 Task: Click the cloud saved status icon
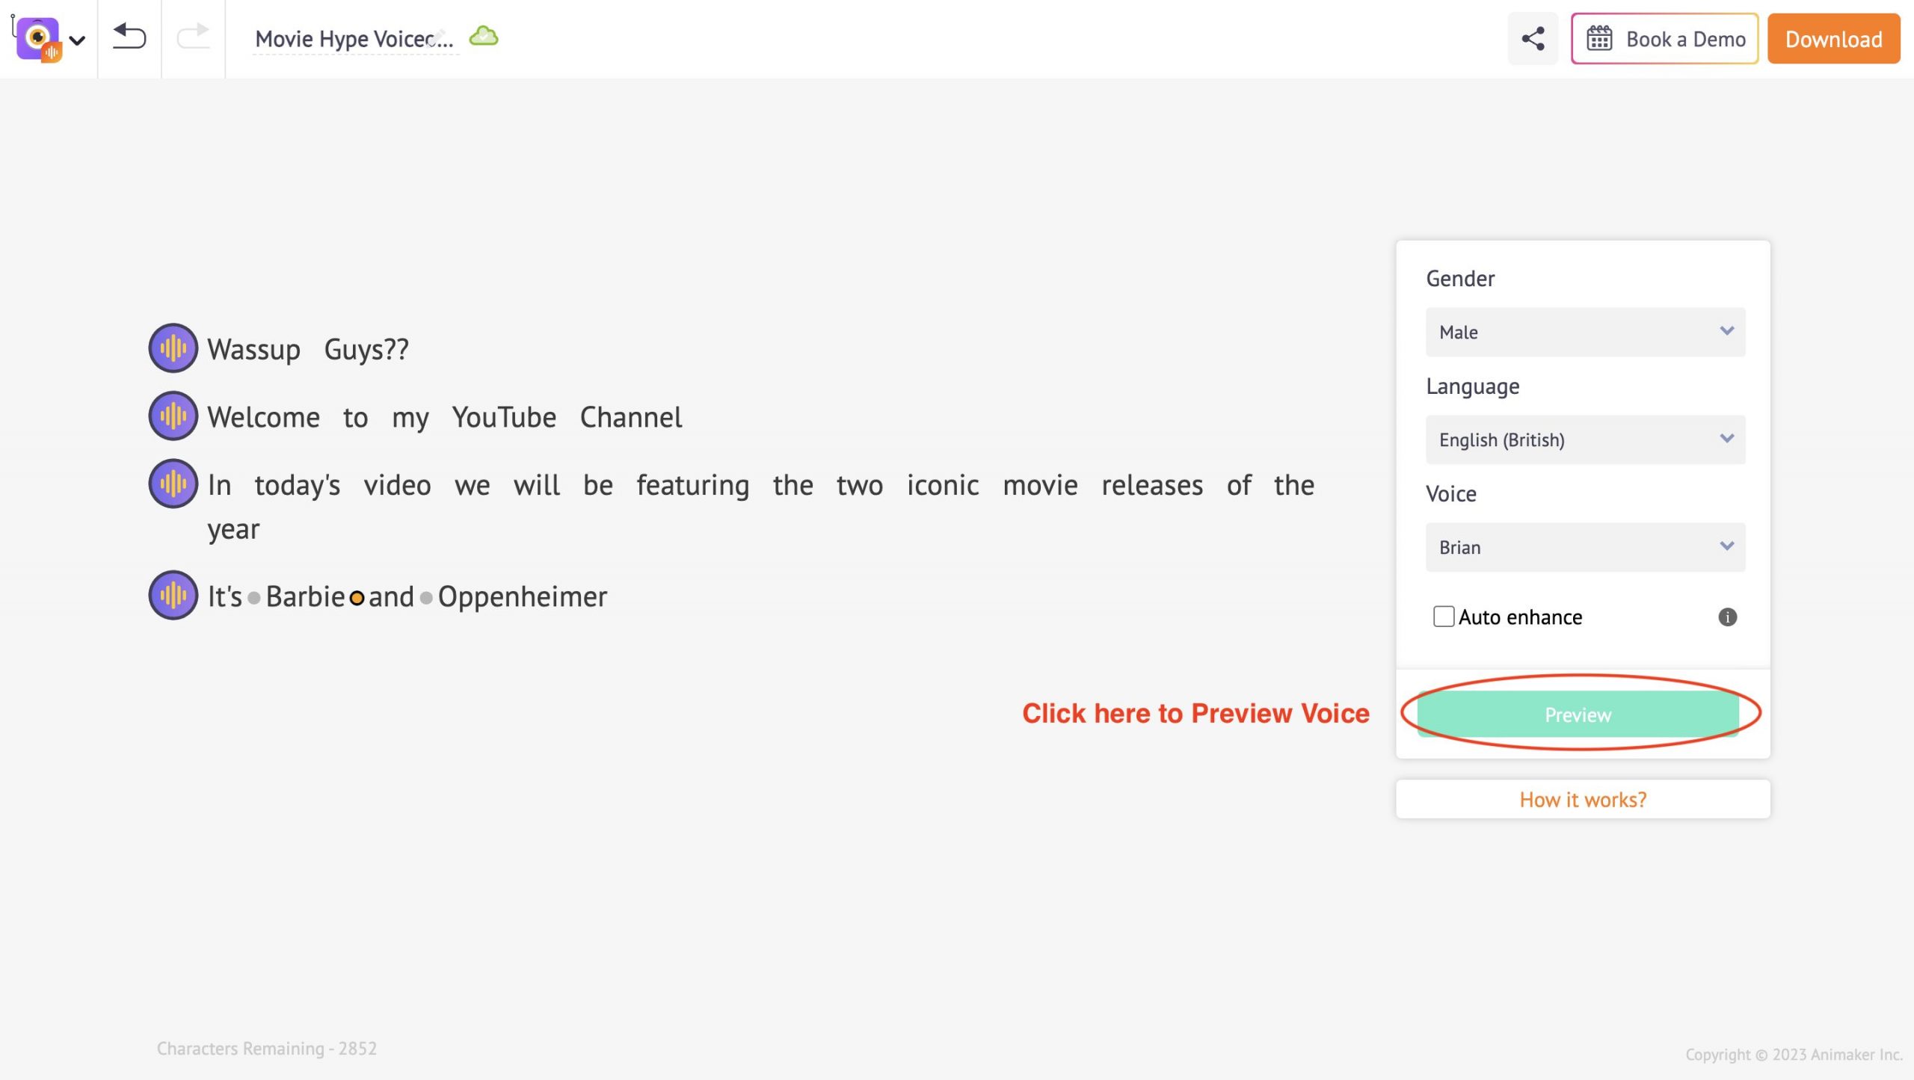484,37
